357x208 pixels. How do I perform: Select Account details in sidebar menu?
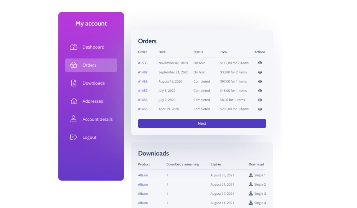pyautogui.click(x=97, y=119)
